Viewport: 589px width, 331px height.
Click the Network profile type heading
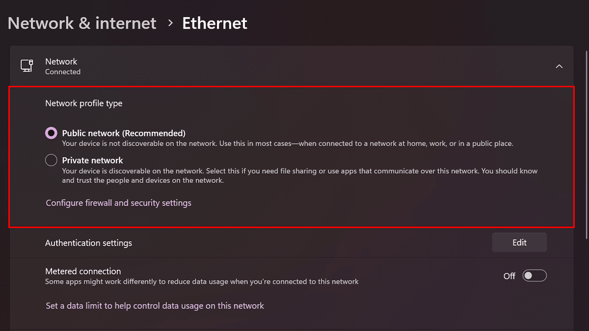click(84, 103)
